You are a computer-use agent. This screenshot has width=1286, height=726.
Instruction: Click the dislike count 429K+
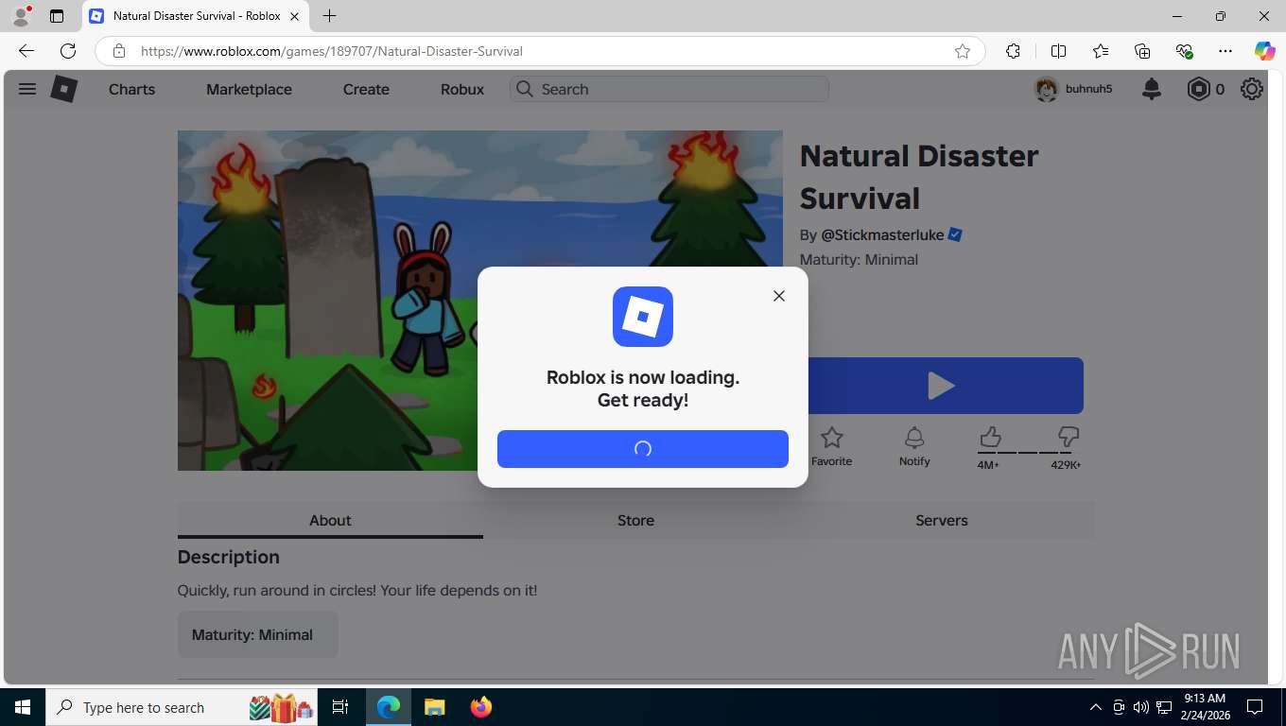click(1066, 465)
